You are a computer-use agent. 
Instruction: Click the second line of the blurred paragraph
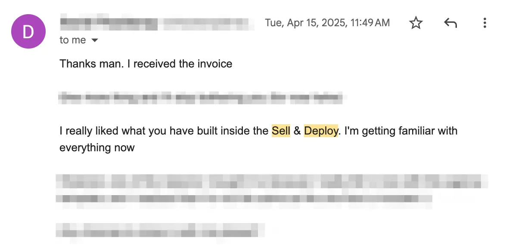[244, 199]
